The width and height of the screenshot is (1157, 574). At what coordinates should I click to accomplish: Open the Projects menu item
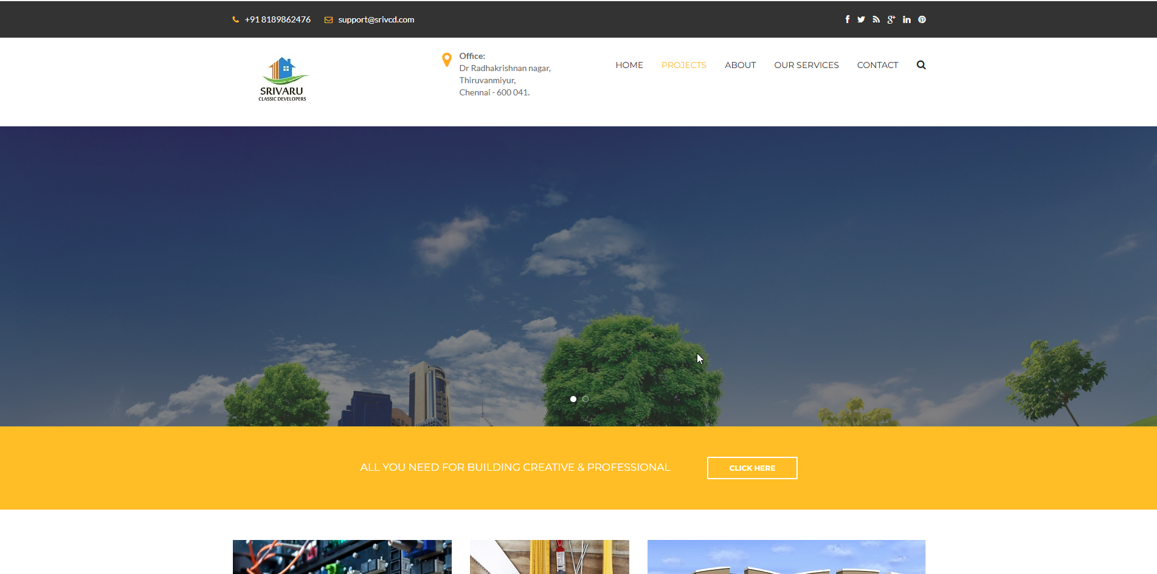pyautogui.click(x=683, y=65)
